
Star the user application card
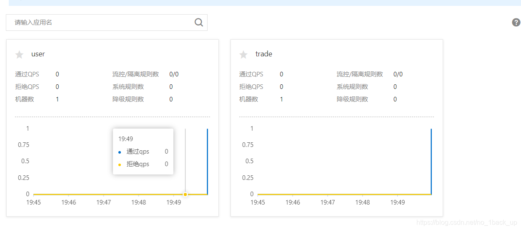click(19, 55)
